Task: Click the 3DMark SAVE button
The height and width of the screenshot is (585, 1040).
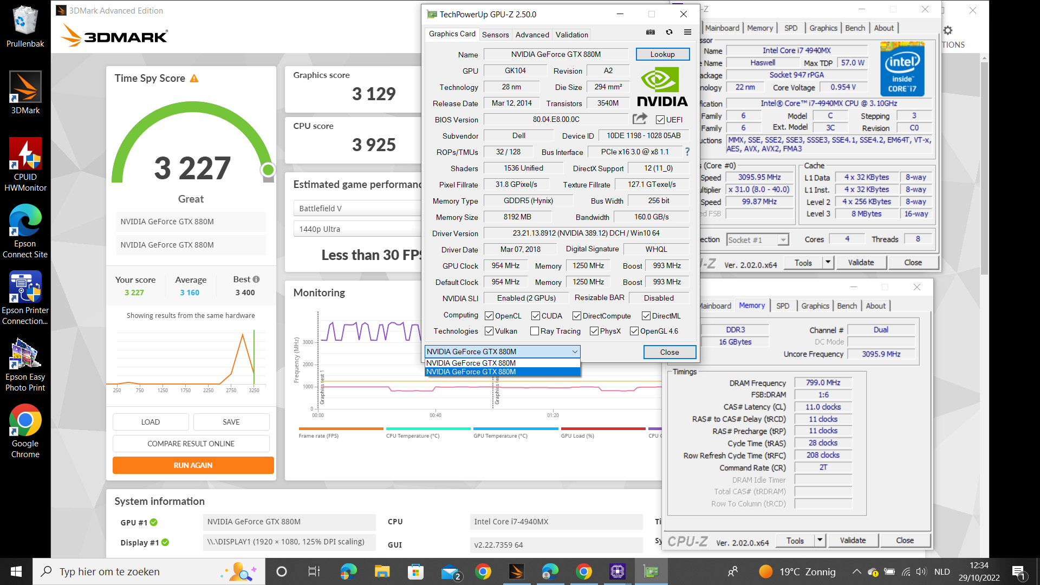Action: 231,422
